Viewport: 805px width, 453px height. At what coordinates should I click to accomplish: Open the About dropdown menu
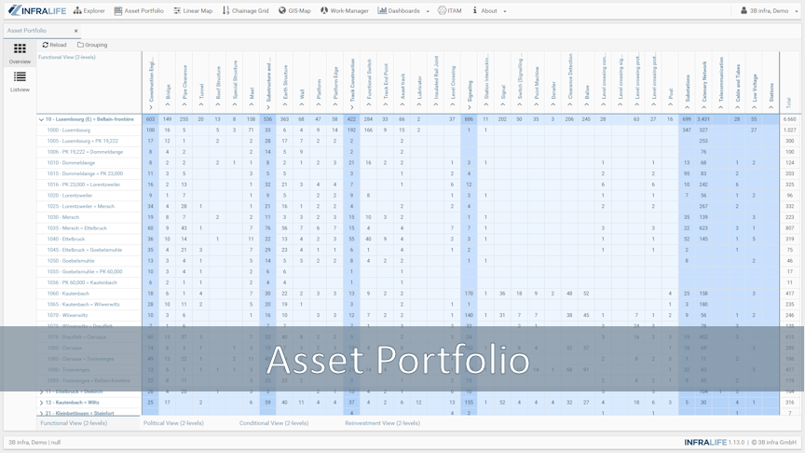coord(489,11)
